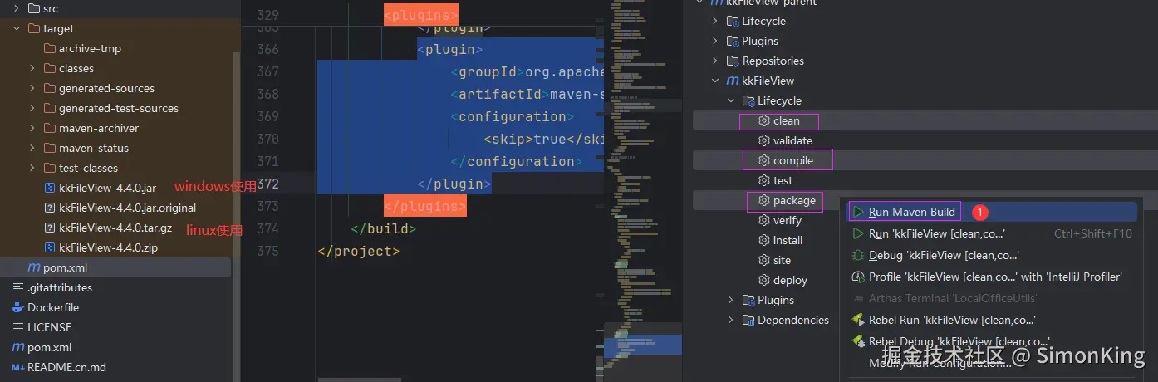Viewport: 1158px width, 382px height.
Task: Click the test lifecycle gear icon
Action: point(764,180)
